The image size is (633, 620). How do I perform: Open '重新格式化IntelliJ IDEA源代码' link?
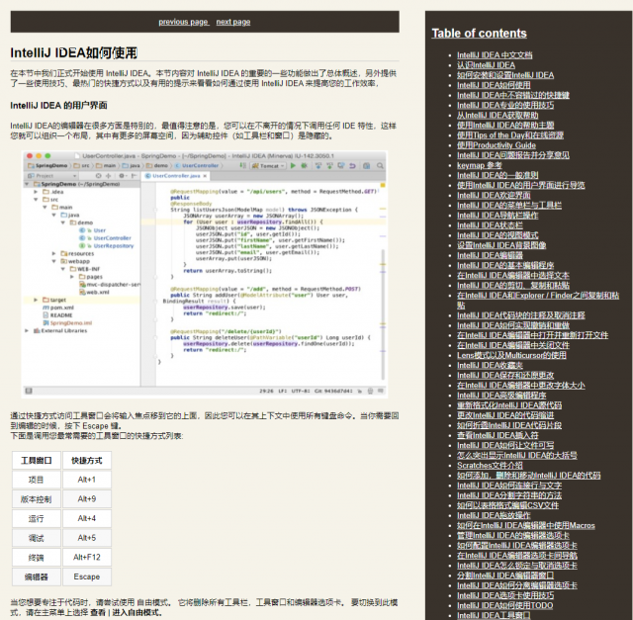[509, 405]
